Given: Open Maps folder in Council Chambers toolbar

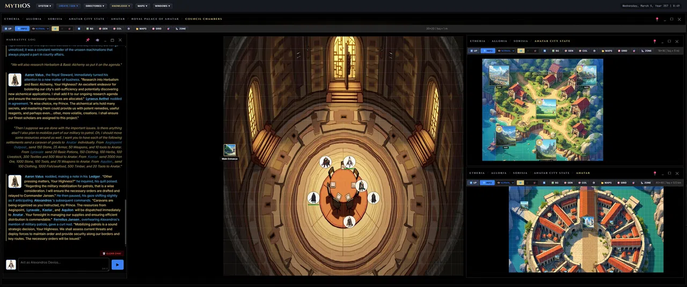Looking at the screenshot, I should pos(141,28).
